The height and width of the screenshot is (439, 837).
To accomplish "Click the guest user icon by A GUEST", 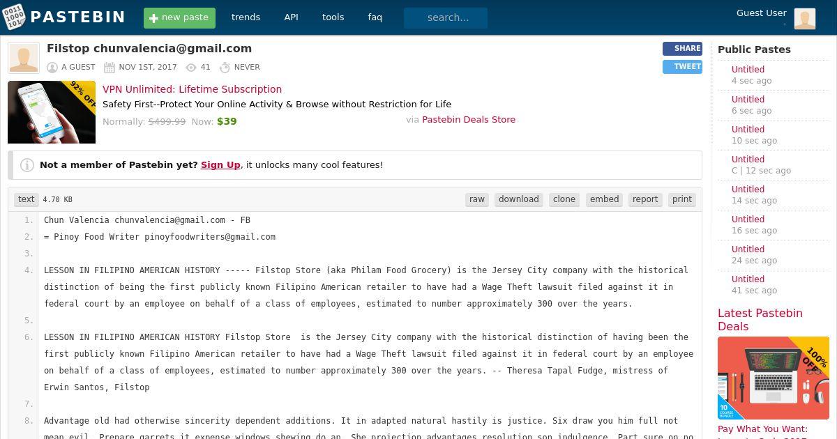I will (52, 68).
